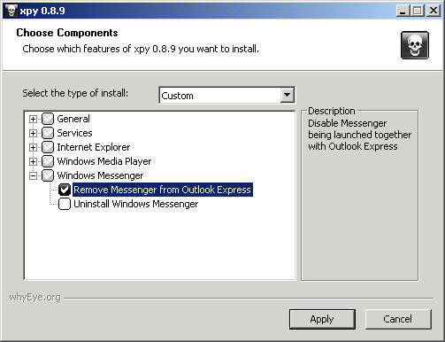
Task: Expand the Internet Explorer tree node
Action: pos(33,147)
